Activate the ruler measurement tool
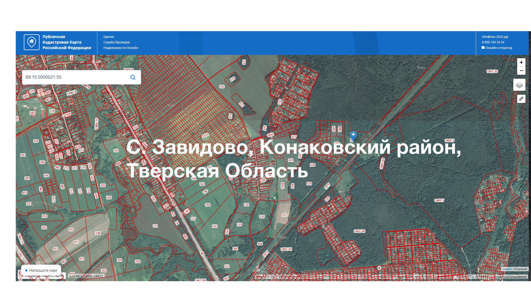This screenshot has height=298, width=531. (x=521, y=99)
